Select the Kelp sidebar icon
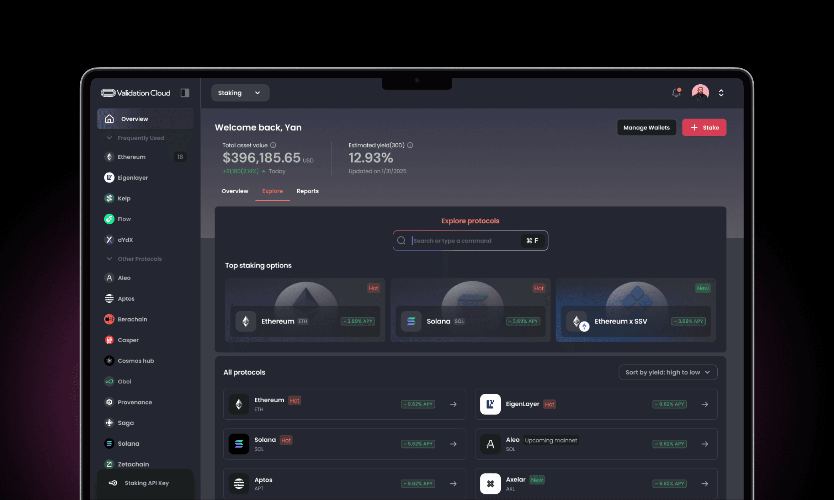Image resolution: width=834 pixels, height=500 pixels. (109, 198)
